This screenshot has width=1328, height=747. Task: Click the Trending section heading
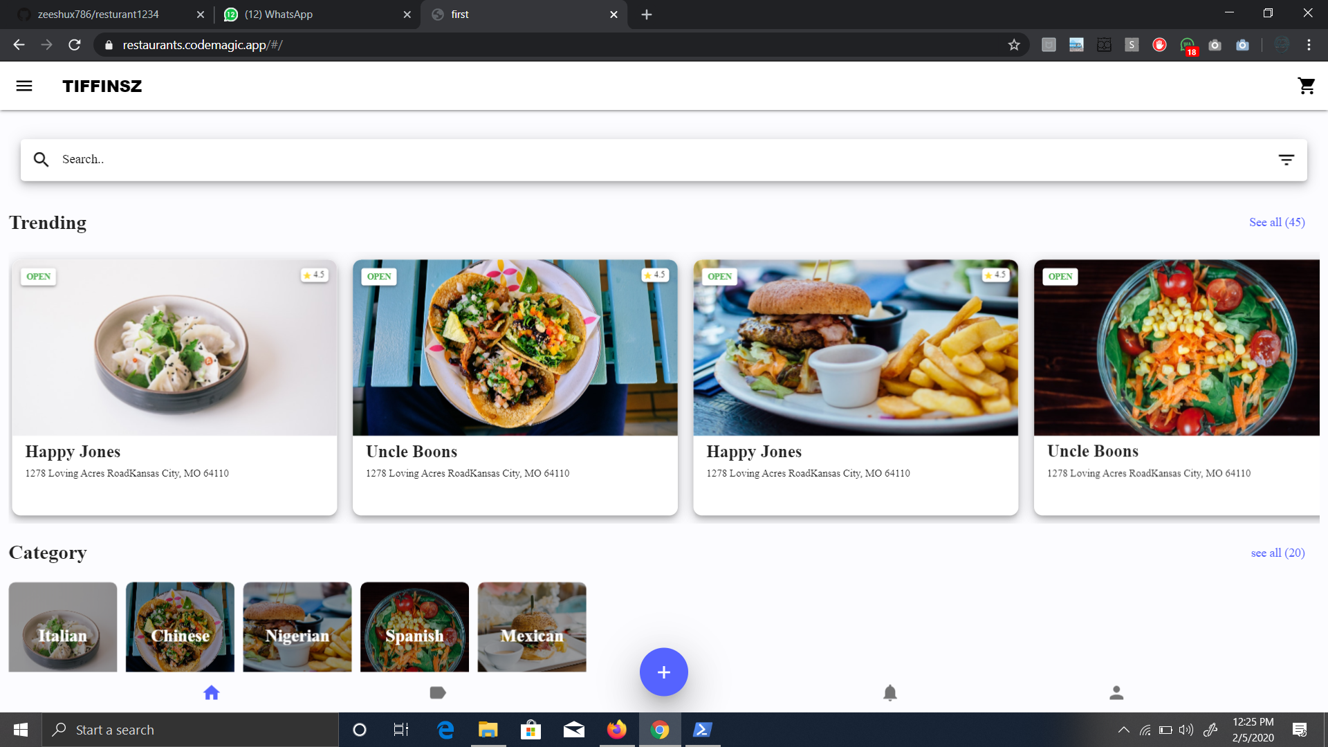point(48,223)
